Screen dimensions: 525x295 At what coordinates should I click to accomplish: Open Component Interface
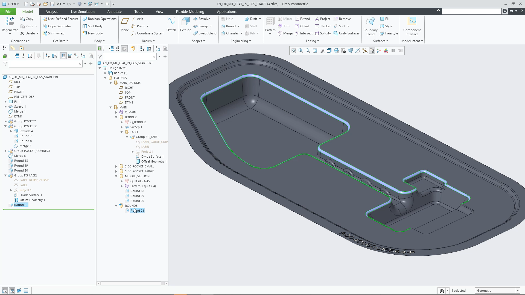(x=412, y=26)
